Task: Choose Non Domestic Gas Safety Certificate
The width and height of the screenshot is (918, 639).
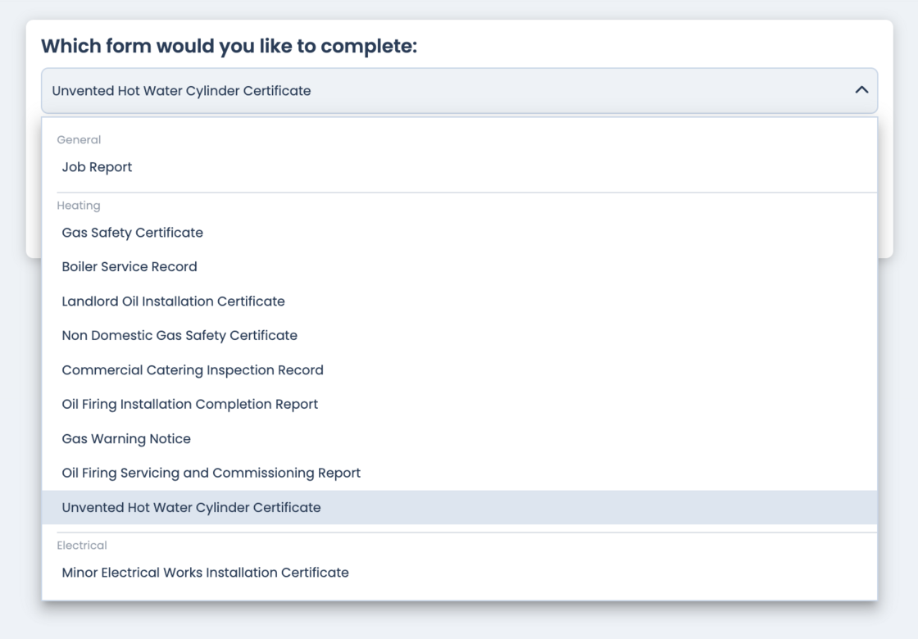Action: 180,336
